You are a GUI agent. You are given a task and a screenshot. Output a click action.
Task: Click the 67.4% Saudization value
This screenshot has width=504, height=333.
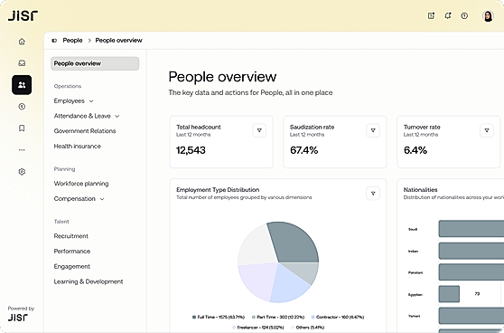(304, 150)
